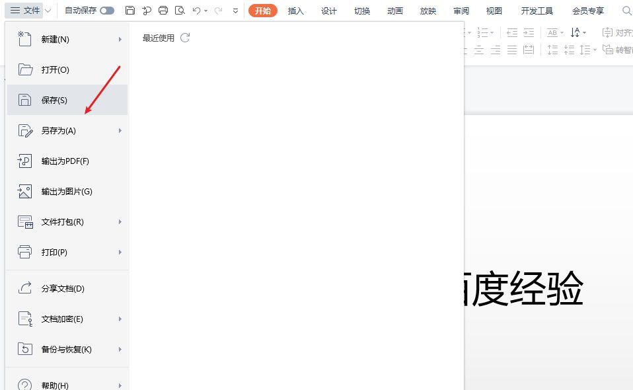Justify the text alignment

pyautogui.click(x=512, y=50)
